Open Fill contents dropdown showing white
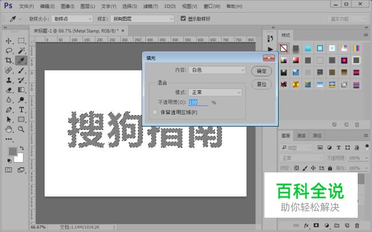The height and width of the screenshot is (232, 372). coord(217,70)
